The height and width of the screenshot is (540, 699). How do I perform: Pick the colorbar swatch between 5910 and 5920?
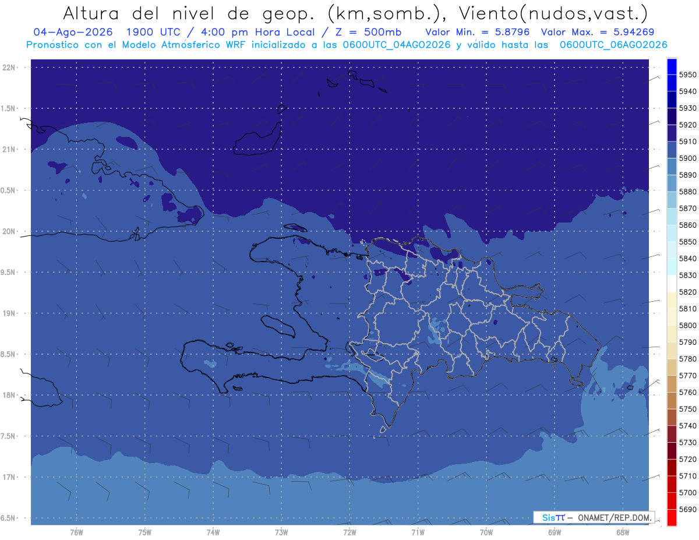tap(672, 133)
